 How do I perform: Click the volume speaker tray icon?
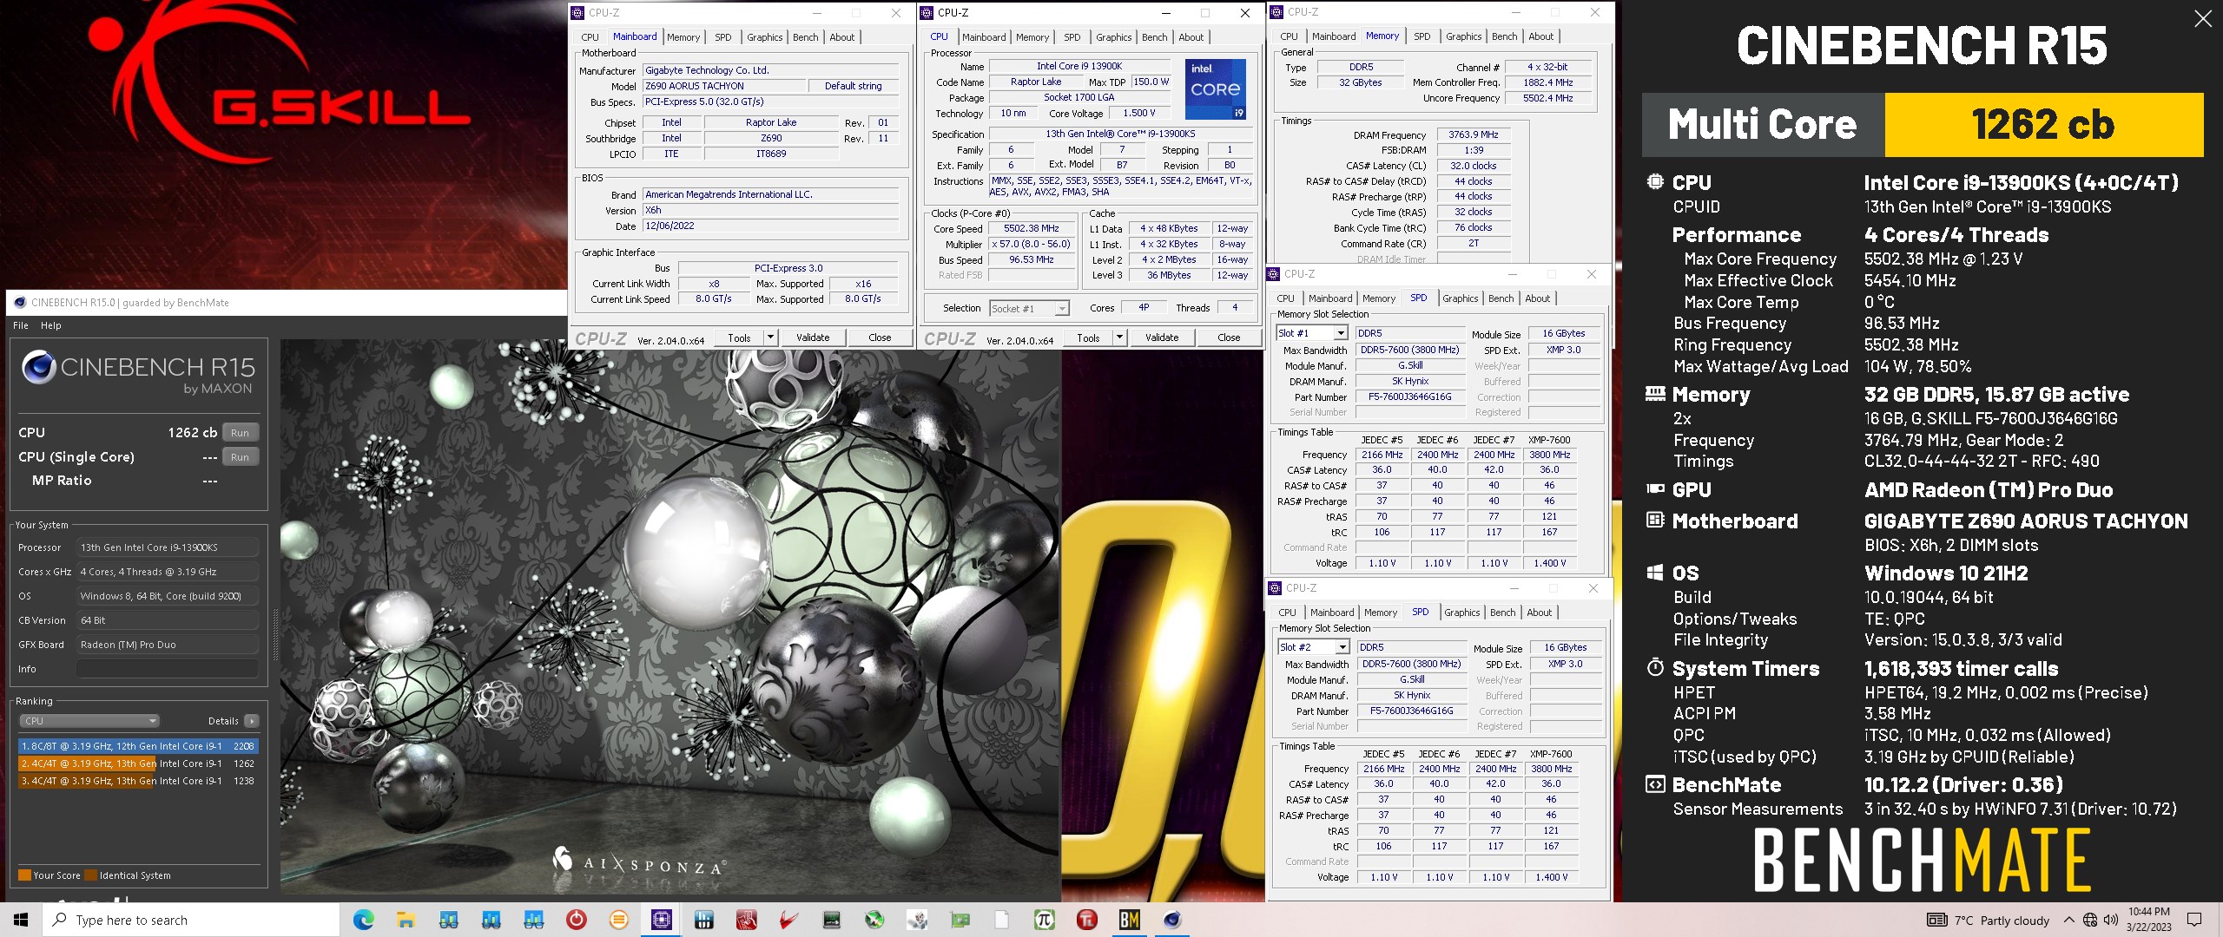tap(2111, 921)
